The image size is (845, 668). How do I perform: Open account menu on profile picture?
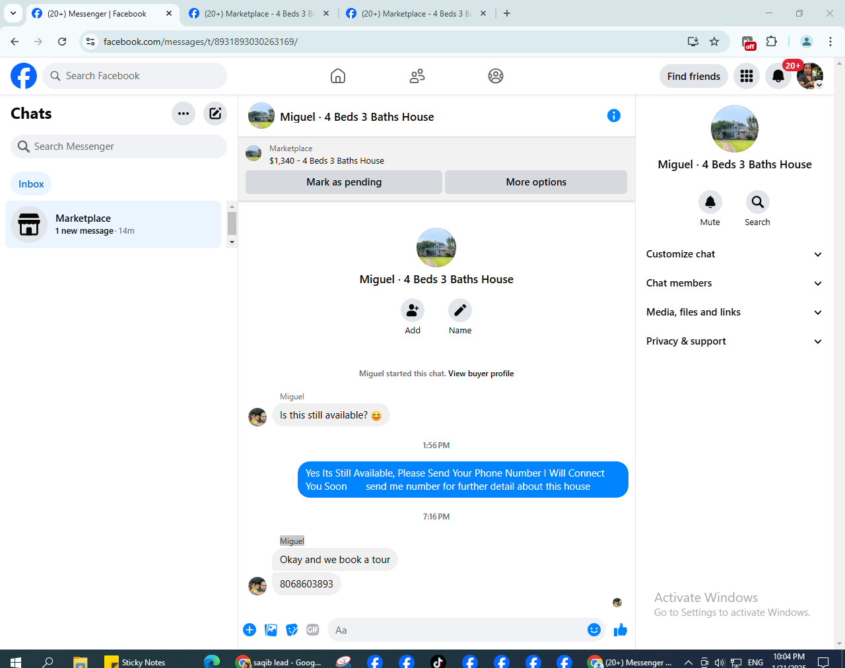click(810, 76)
